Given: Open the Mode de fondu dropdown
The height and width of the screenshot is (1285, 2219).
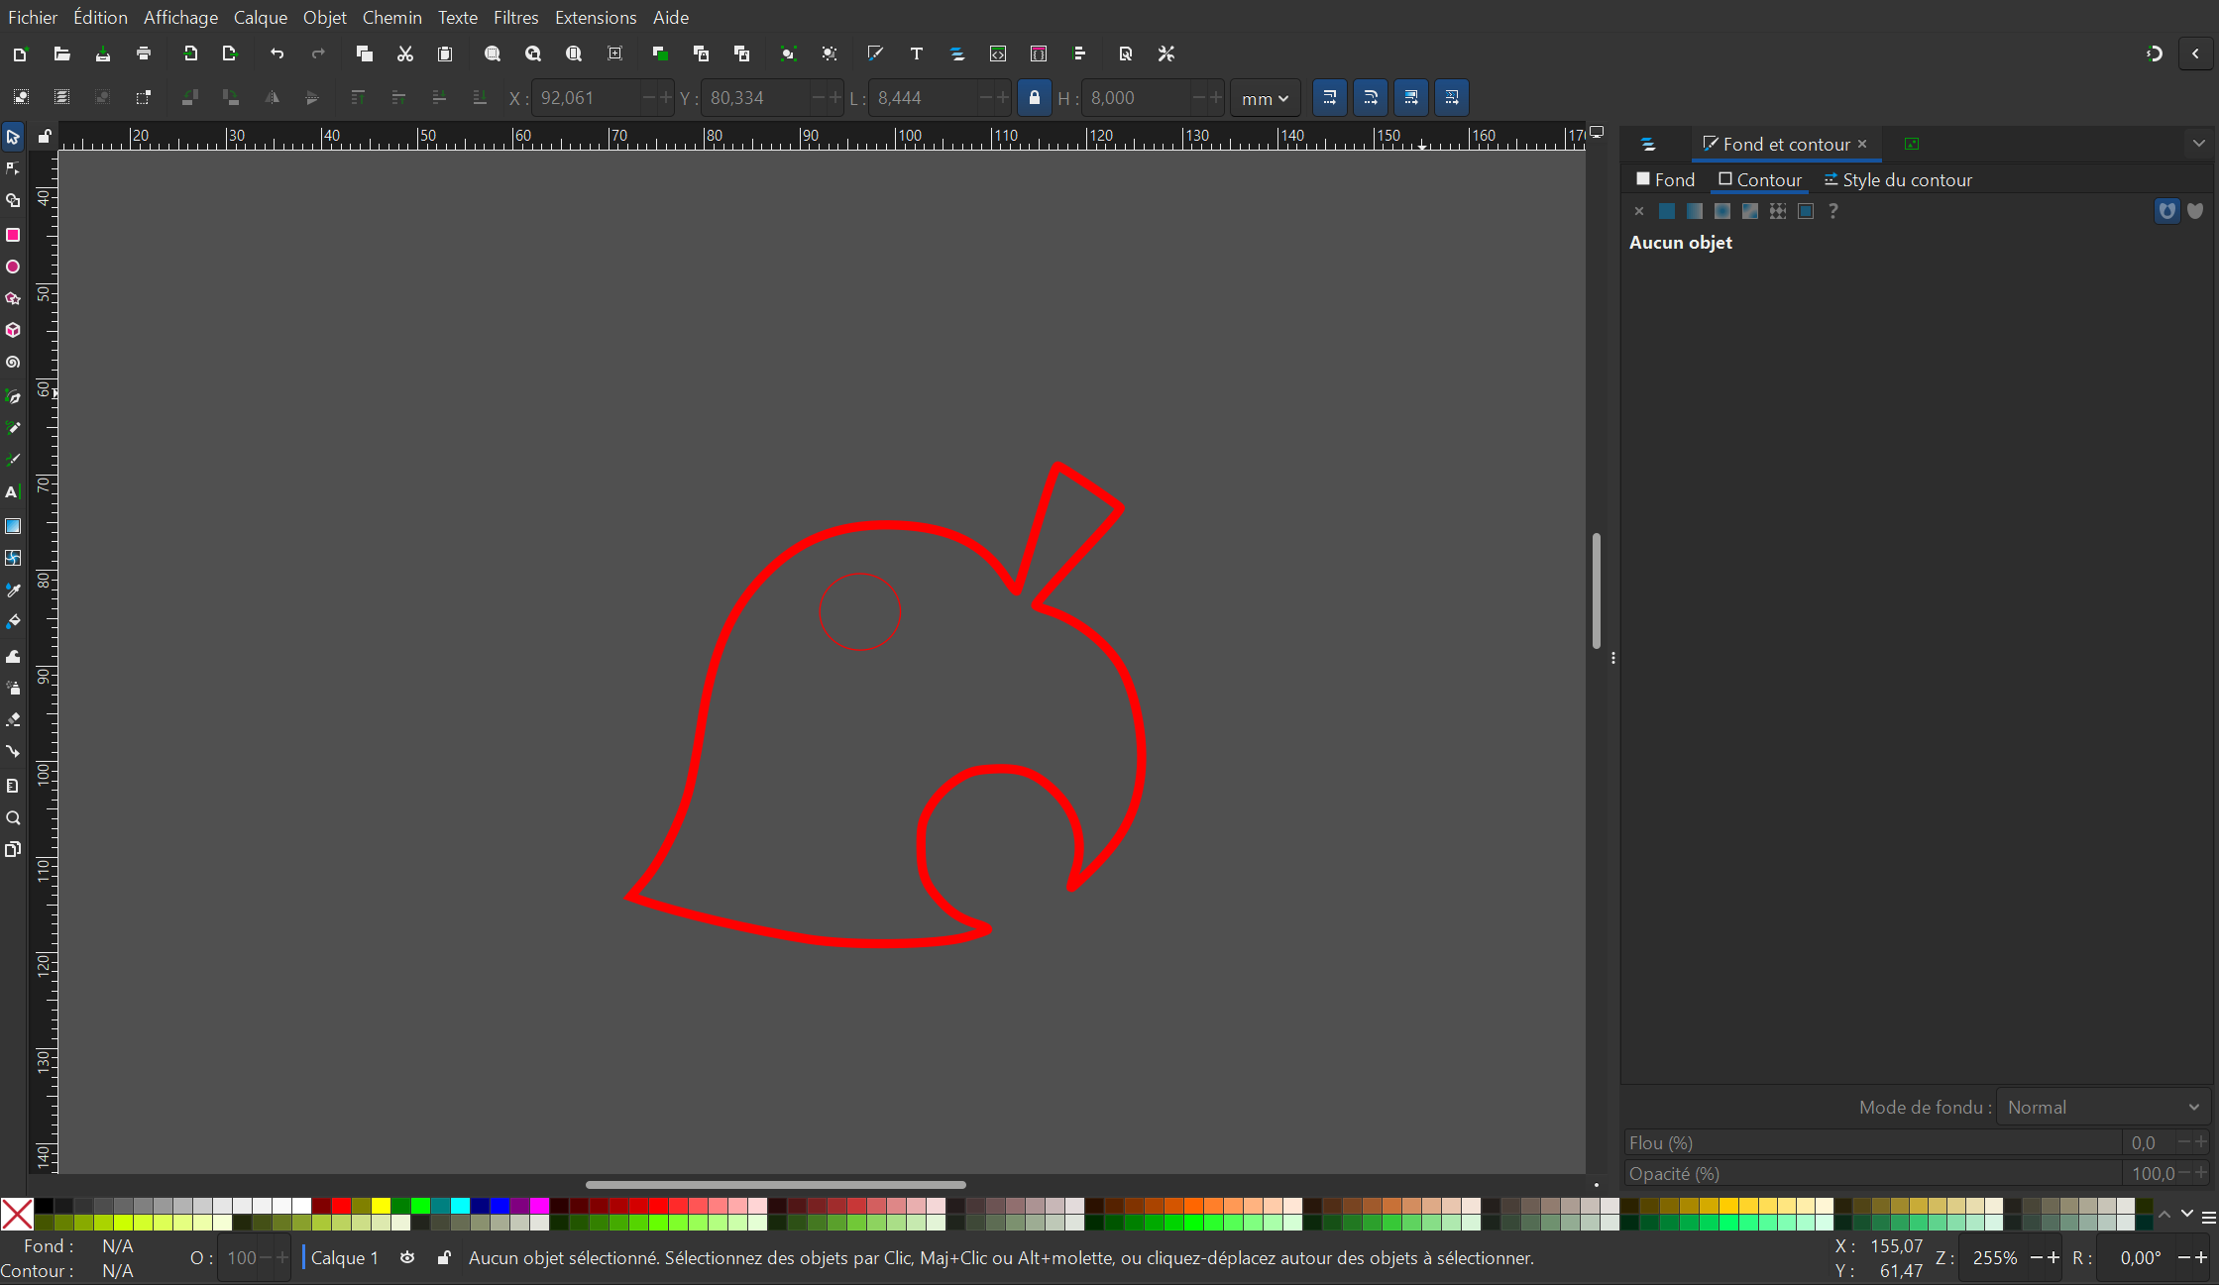Looking at the screenshot, I should tap(2102, 1107).
